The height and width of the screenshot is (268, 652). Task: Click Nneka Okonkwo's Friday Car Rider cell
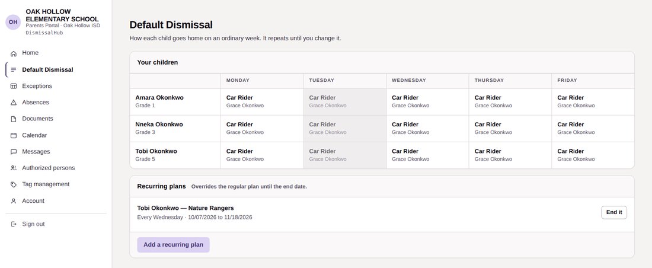[x=593, y=129]
